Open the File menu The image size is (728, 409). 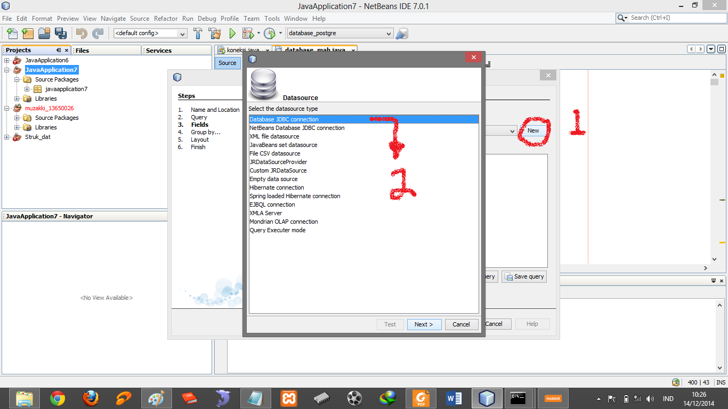point(7,18)
